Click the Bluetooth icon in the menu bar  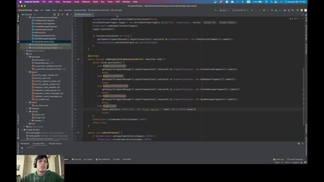[x=242, y=2]
